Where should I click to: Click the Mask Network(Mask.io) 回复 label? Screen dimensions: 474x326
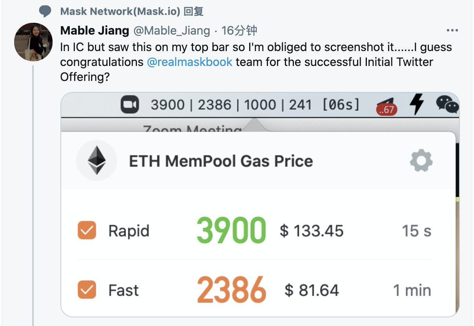132,11
